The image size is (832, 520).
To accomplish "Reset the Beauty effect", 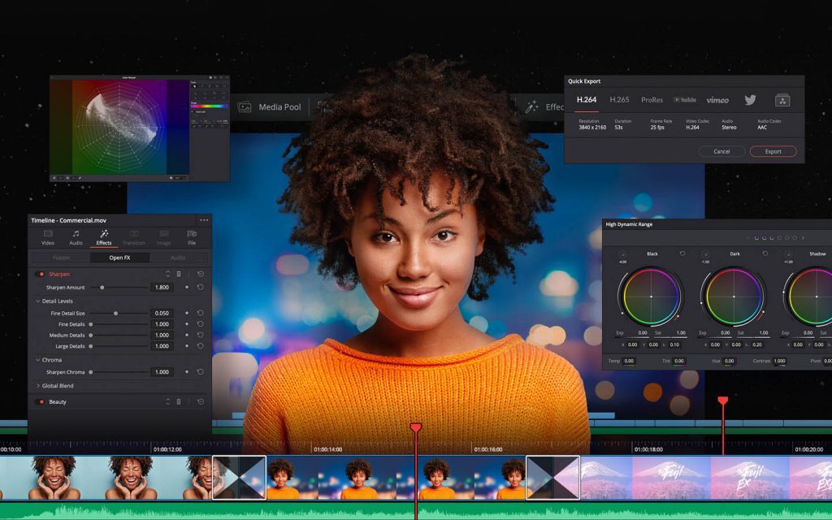I will click(201, 401).
